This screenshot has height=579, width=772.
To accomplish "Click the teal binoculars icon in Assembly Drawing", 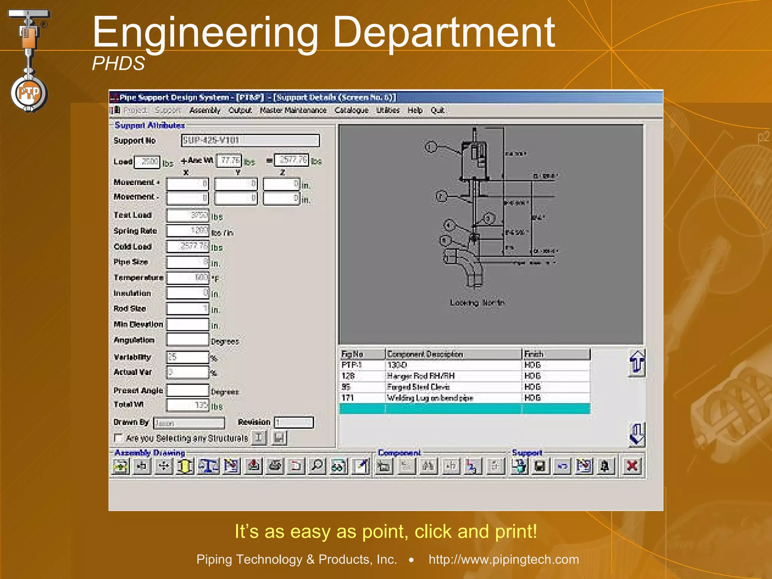I will coord(339,466).
